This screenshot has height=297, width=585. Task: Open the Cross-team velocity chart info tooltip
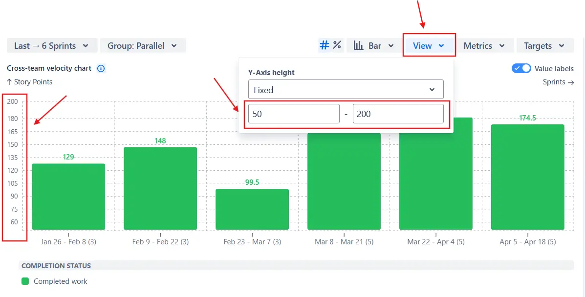(101, 68)
